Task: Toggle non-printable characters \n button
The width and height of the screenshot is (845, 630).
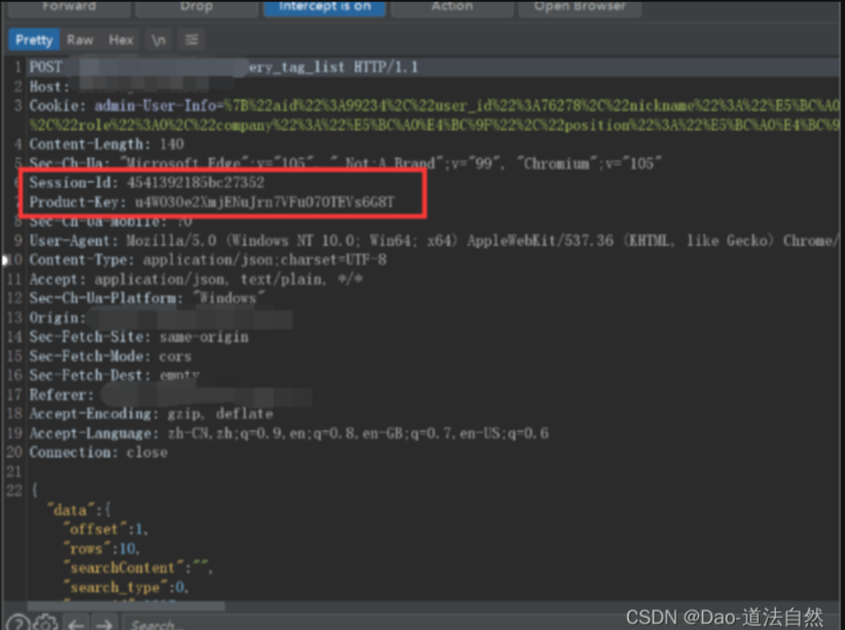Action: point(158,39)
